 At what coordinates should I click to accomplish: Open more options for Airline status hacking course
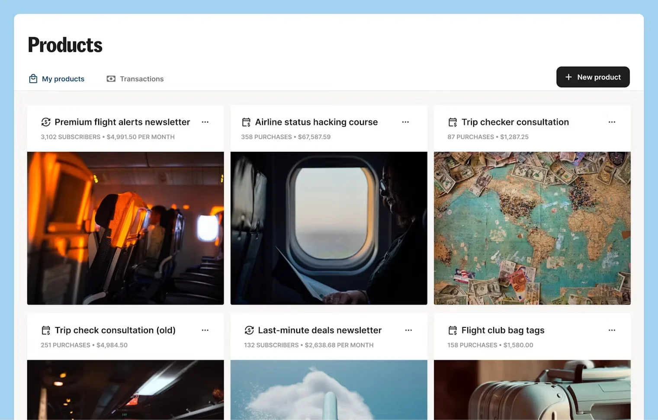click(405, 122)
